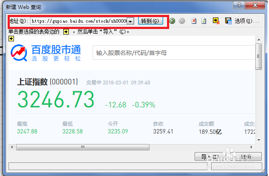The width and height of the screenshot is (269, 176).
Task: Click the horizontal scrollbar right arrow
Action: click(x=251, y=147)
